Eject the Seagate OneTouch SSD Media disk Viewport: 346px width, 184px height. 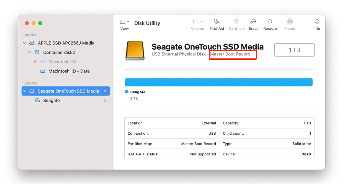105,91
